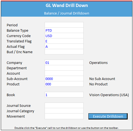Click the Execute Drilldown button
133x131 pixels.
[x=108, y=116]
